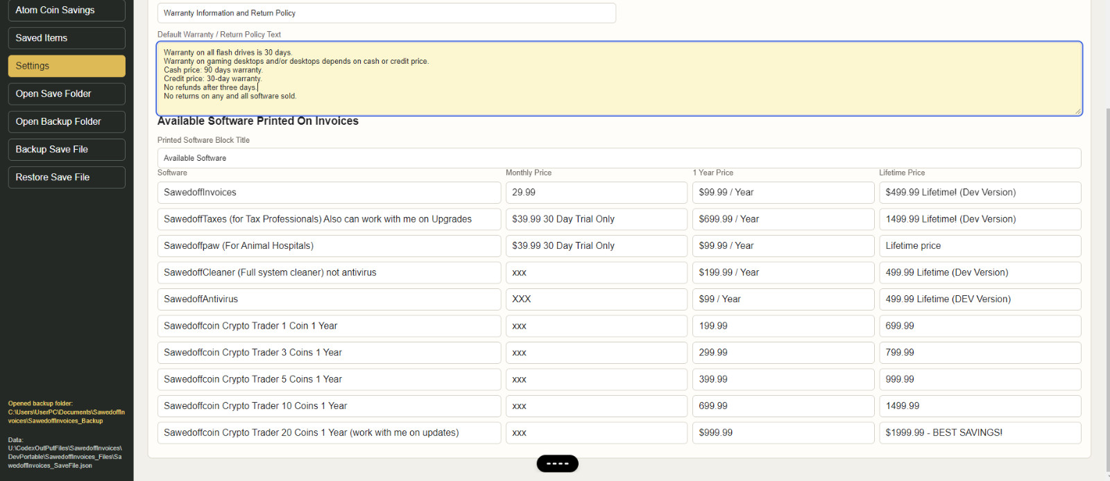Image resolution: width=1110 pixels, height=481 pixels.
Task: Edit Crypto Trader 20 Coins name field
Action: point(329,432)
